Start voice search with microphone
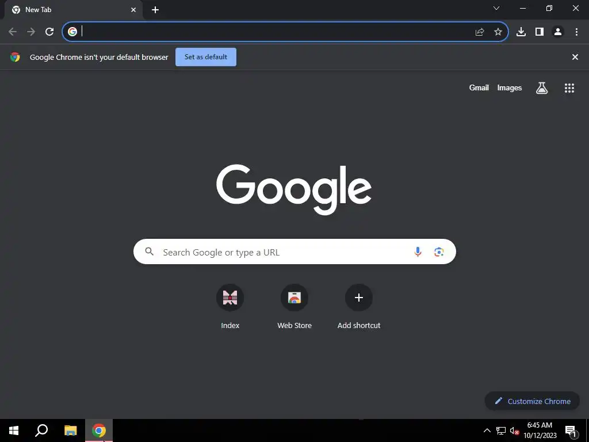 [x=418, y=252]
